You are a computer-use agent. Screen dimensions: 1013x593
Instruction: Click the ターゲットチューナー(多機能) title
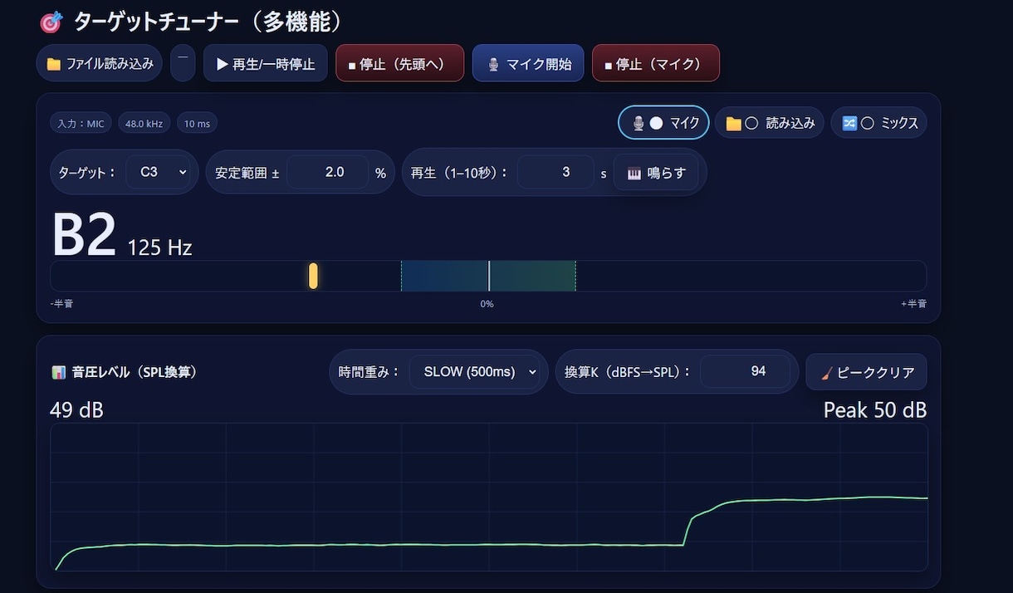coord(208,22)
